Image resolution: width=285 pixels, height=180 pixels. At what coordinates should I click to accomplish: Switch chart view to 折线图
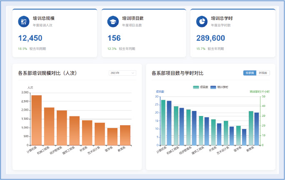point(263,73)
